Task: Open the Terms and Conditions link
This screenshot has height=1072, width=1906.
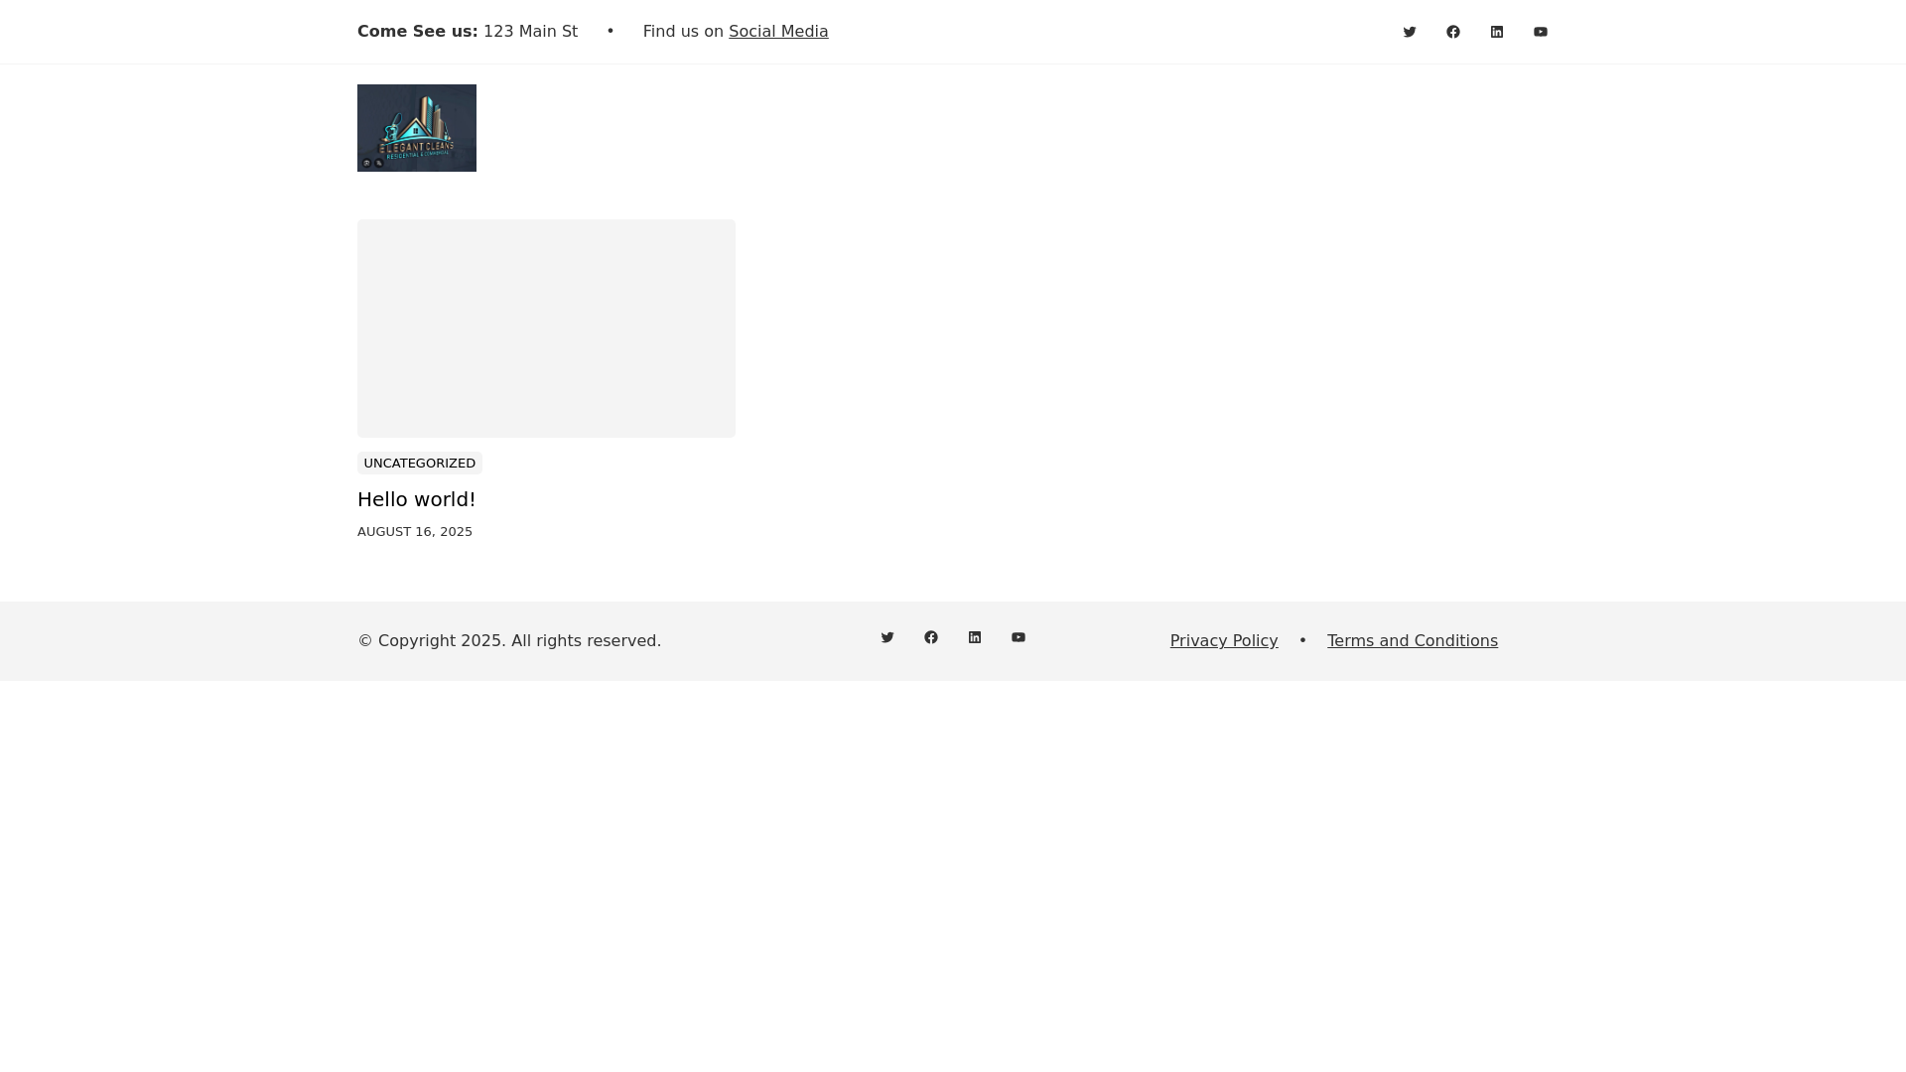Action: tap(1413, 641)
